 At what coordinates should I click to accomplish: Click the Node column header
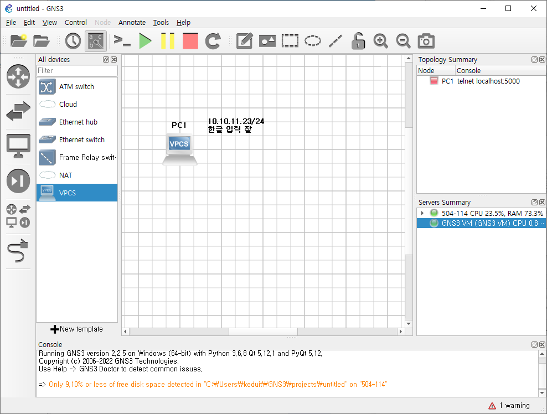[436, 71]
